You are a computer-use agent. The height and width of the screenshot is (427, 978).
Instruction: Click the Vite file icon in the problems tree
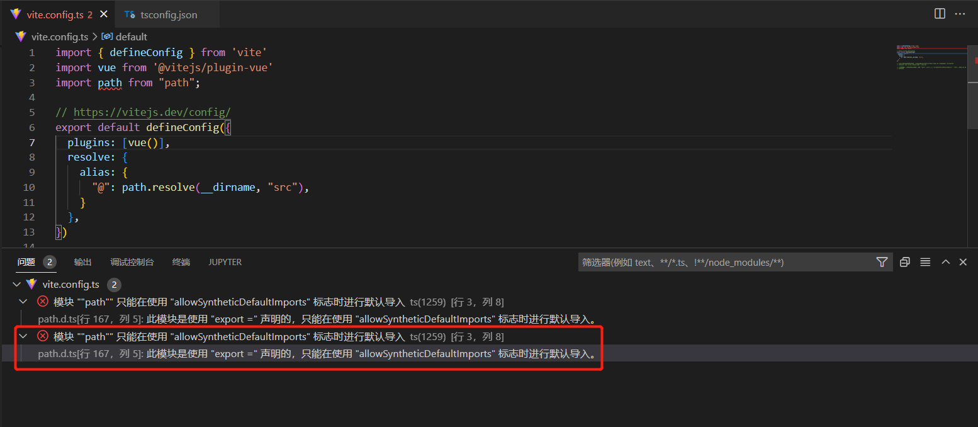coord(31,285)
